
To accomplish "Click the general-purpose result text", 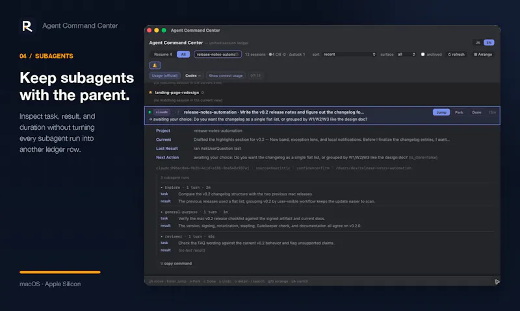I will (270, 226).
